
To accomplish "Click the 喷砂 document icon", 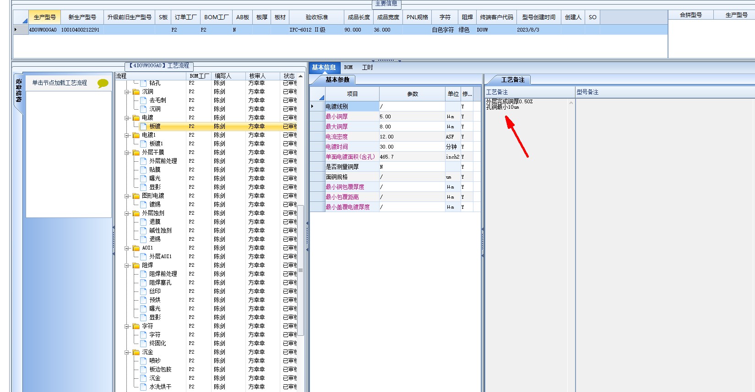I will coord(144,361).
